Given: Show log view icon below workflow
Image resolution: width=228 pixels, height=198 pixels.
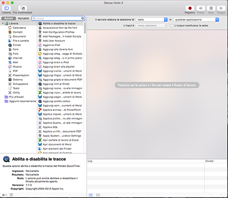Looking at the screenshot, I should 91,195.
